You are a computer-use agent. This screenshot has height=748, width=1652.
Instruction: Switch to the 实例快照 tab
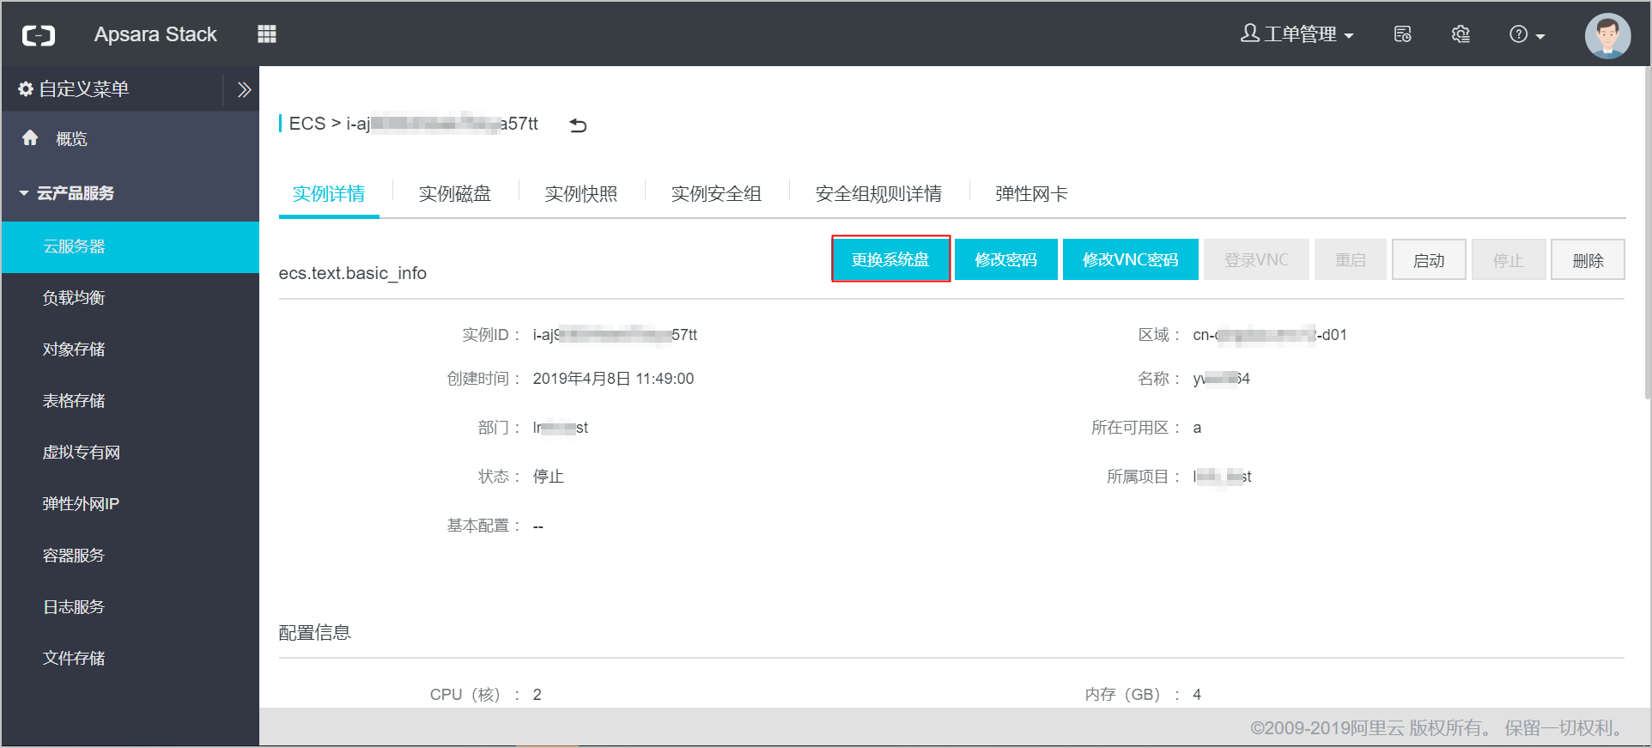[581, 194]
